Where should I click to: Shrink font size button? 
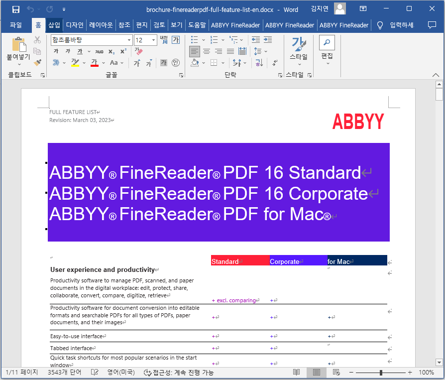click(x=149, y=63)
